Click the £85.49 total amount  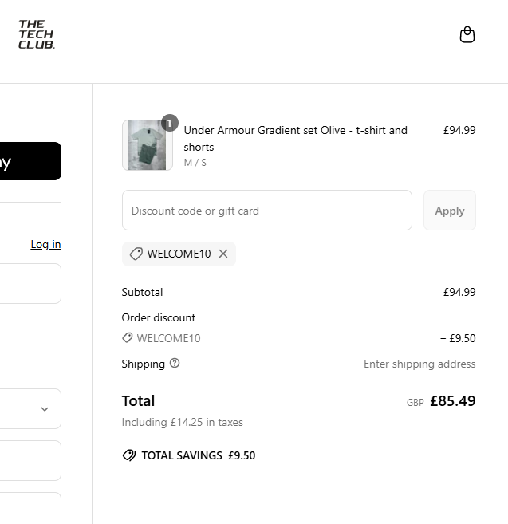[x=452, y=401]
